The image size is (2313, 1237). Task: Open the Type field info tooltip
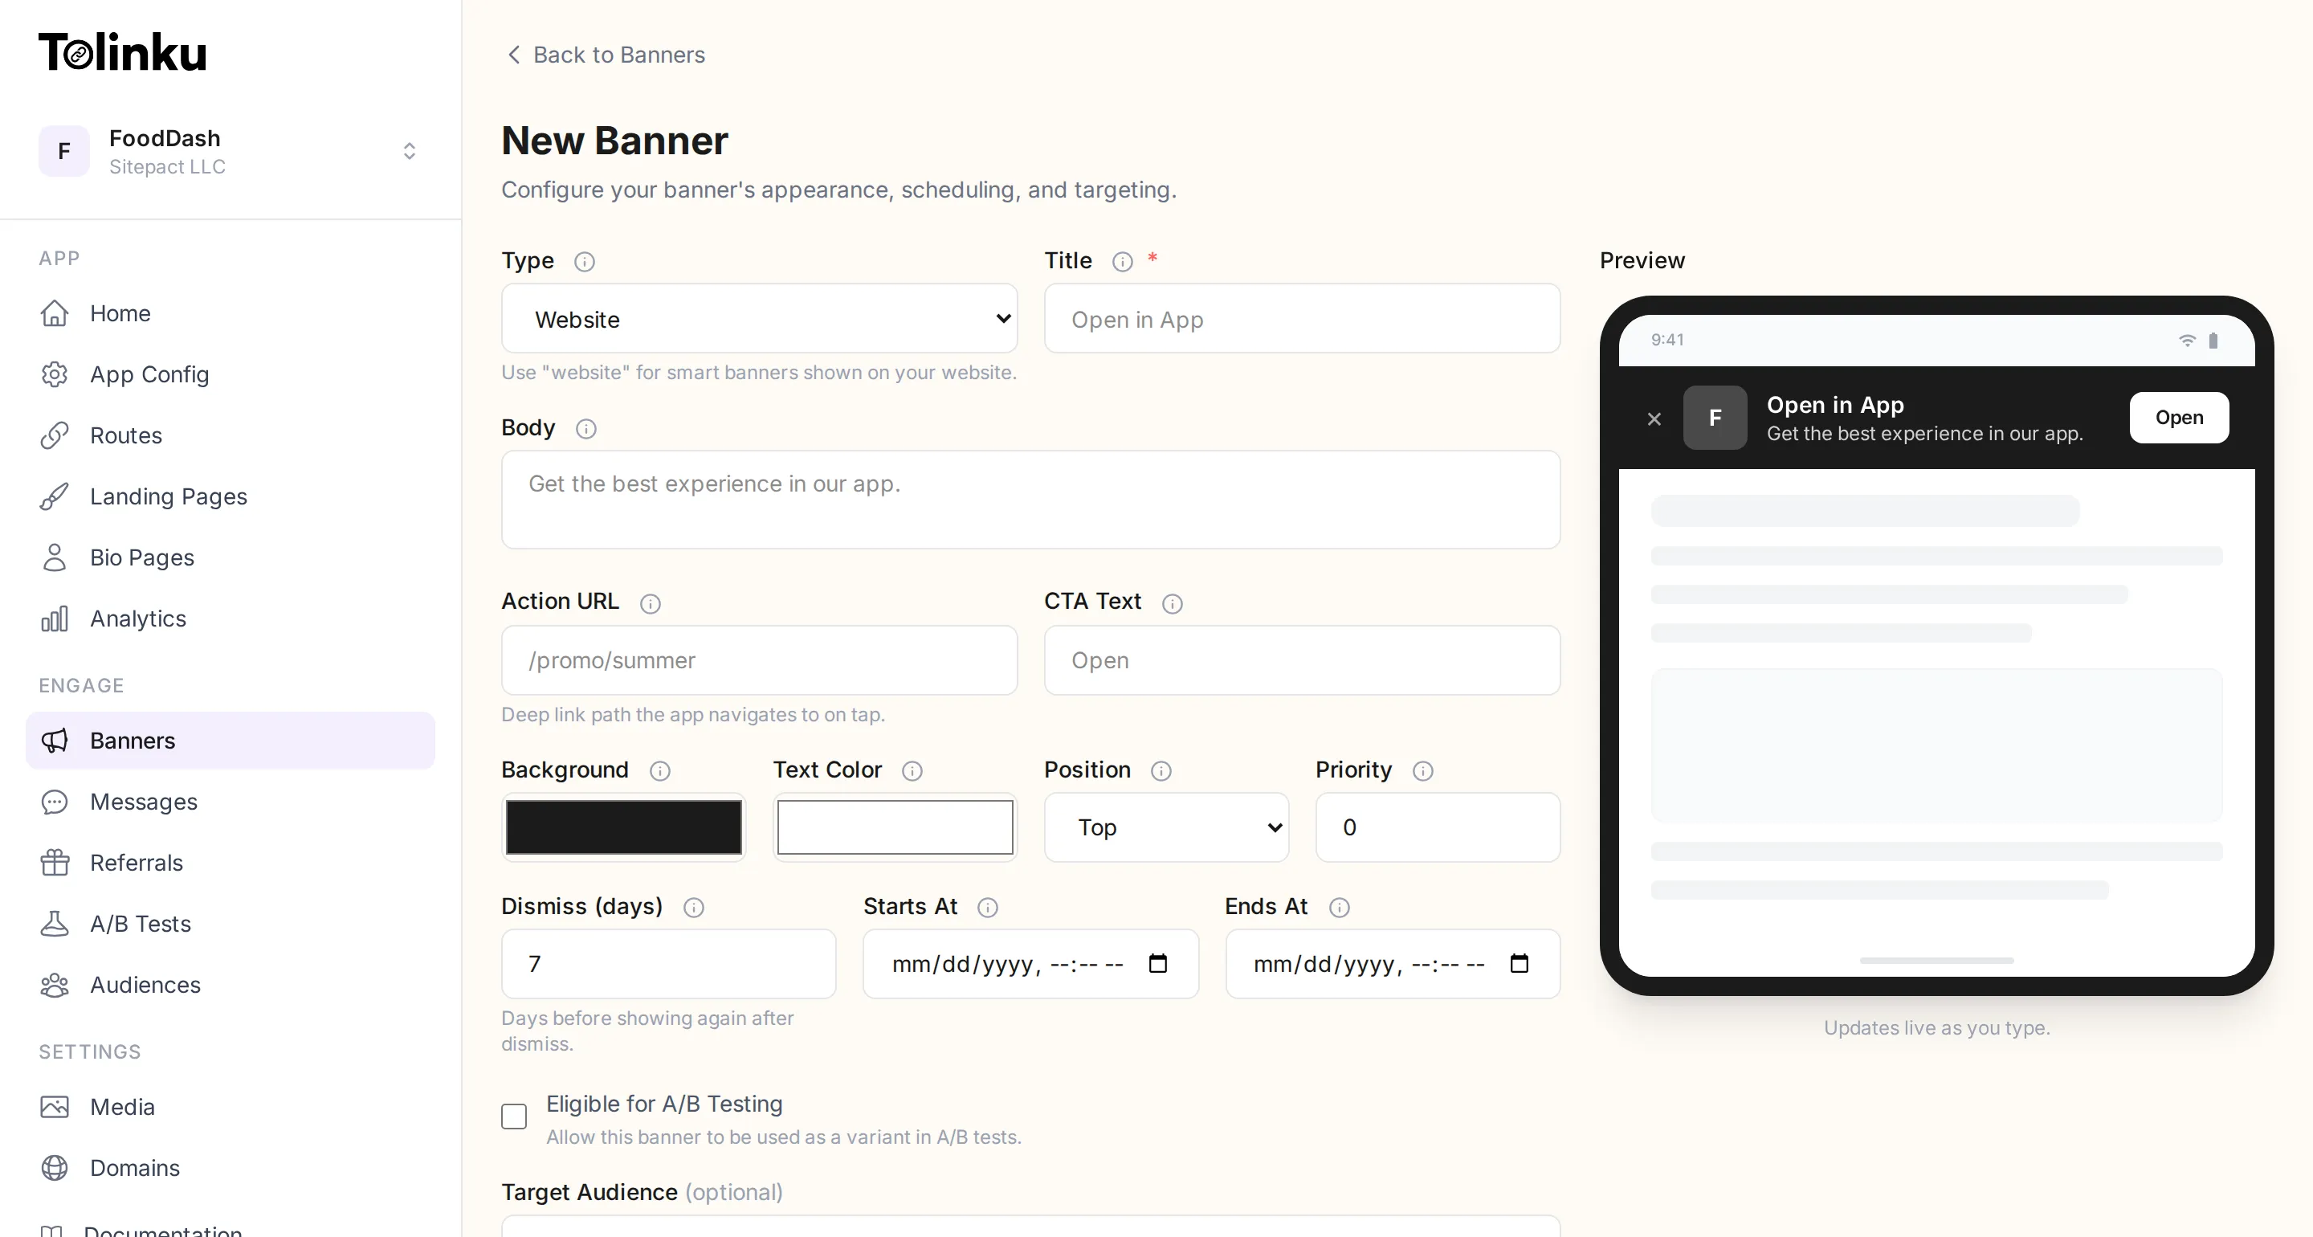point(585,261)
